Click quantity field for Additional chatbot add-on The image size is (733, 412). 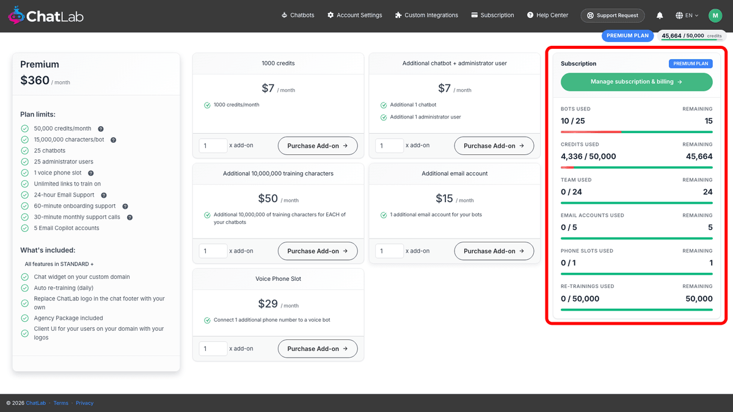coord(390,146)
